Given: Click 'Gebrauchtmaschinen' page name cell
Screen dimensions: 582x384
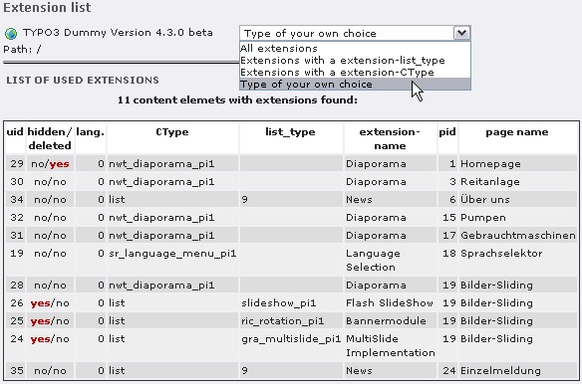Looking at the screenshot, I should (x=518, y=236).
